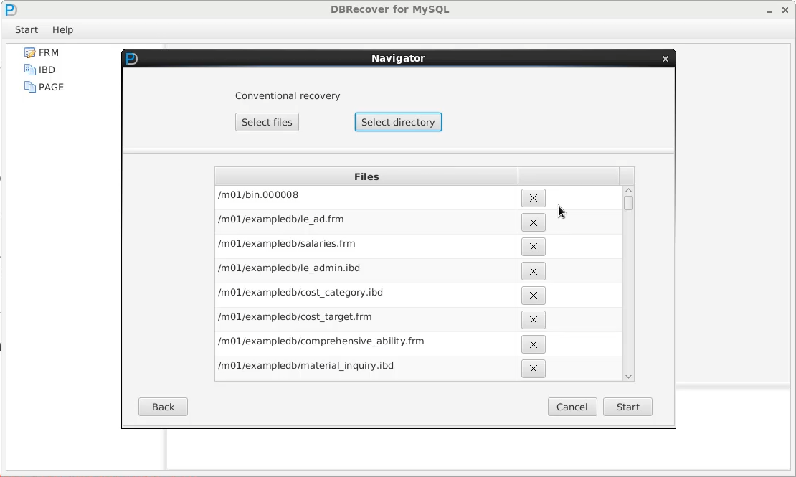Click X next to cost_category.ibd
This screenshot has width=796, height=477.
pos(533,296)
